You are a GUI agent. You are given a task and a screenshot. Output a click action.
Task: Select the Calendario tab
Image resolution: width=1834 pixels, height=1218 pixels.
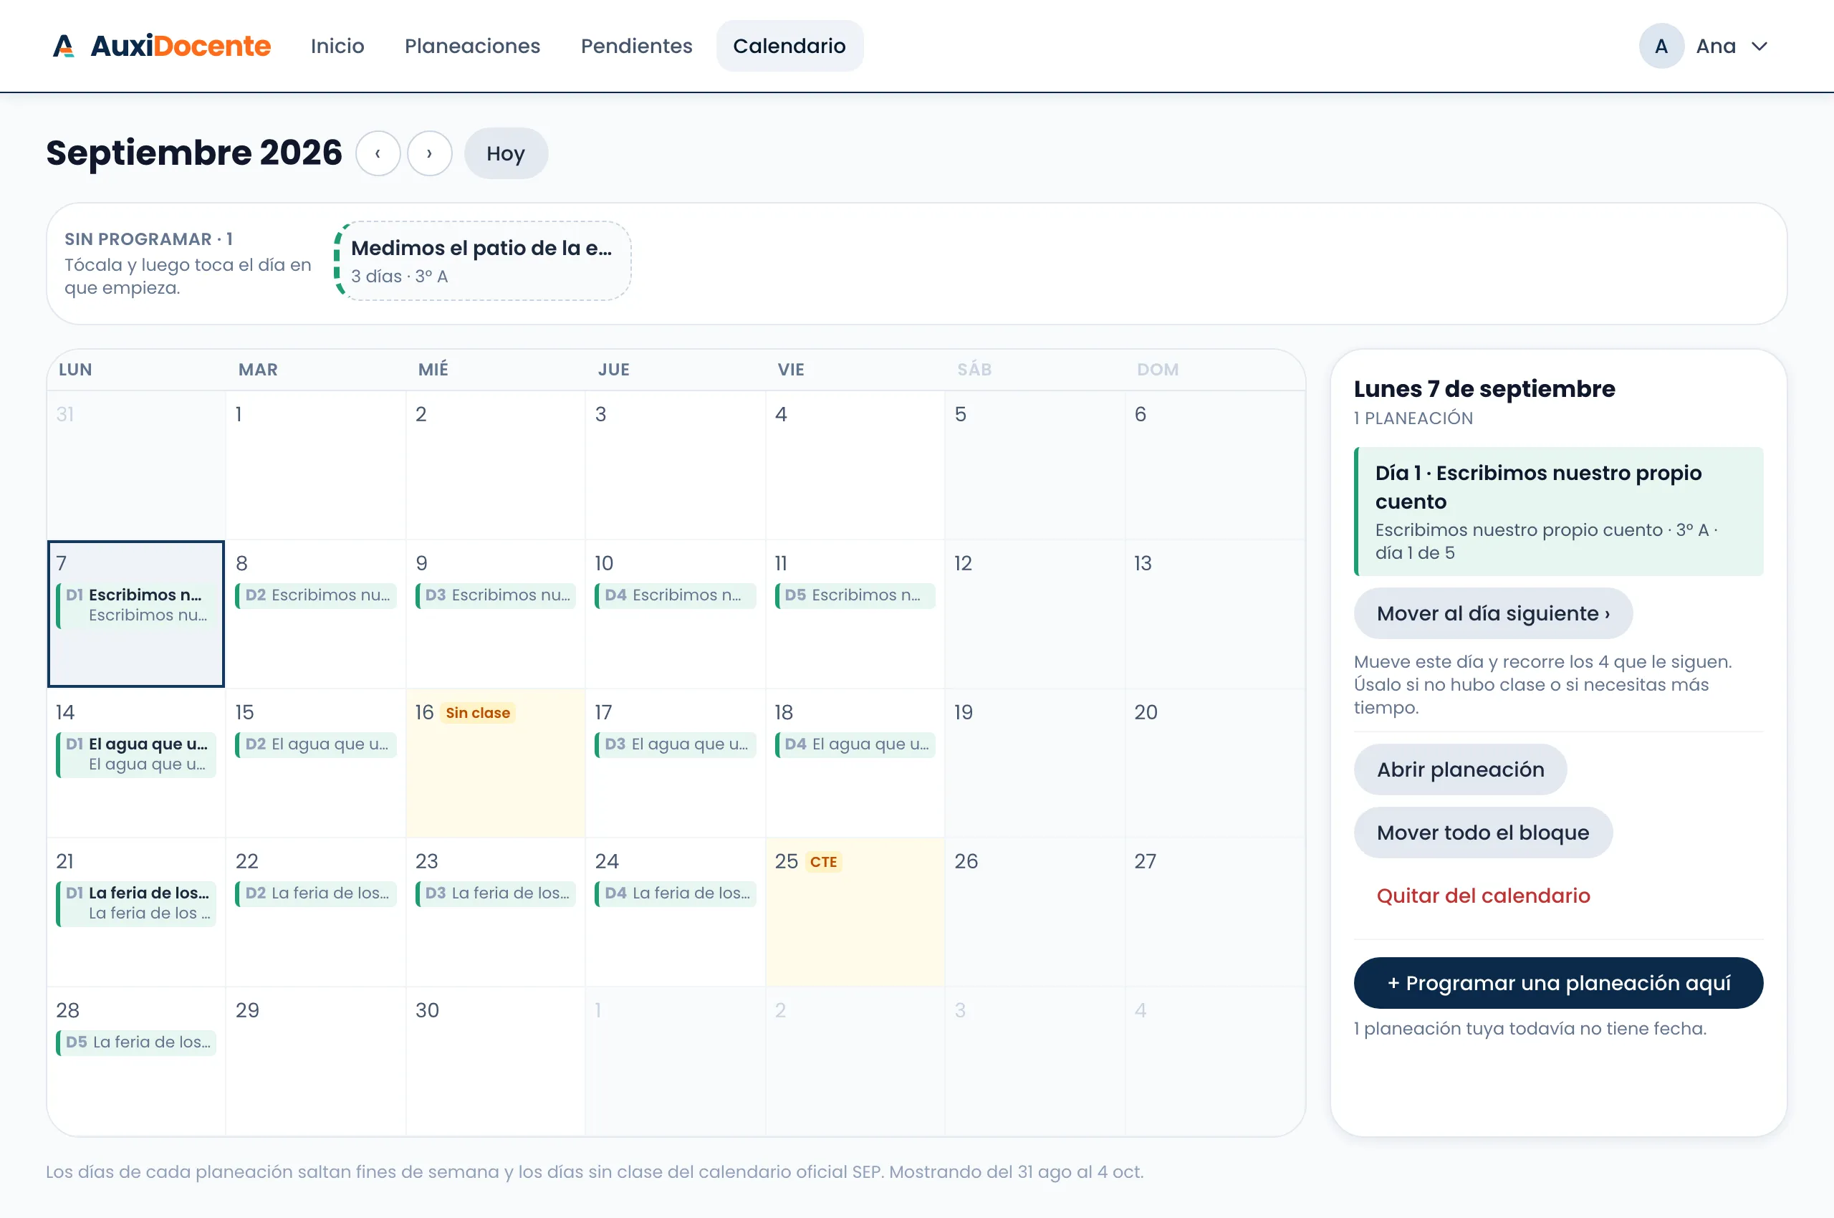click(789, 46)
